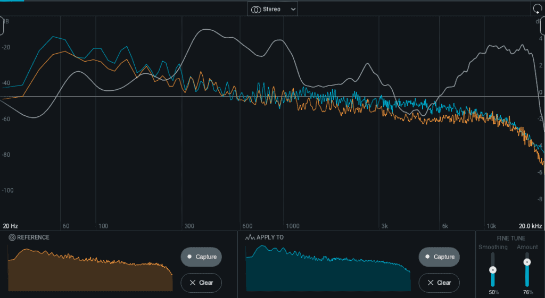Capture the Reference spectrum
The width and height of the screenshot is (545, 298).
201,257
